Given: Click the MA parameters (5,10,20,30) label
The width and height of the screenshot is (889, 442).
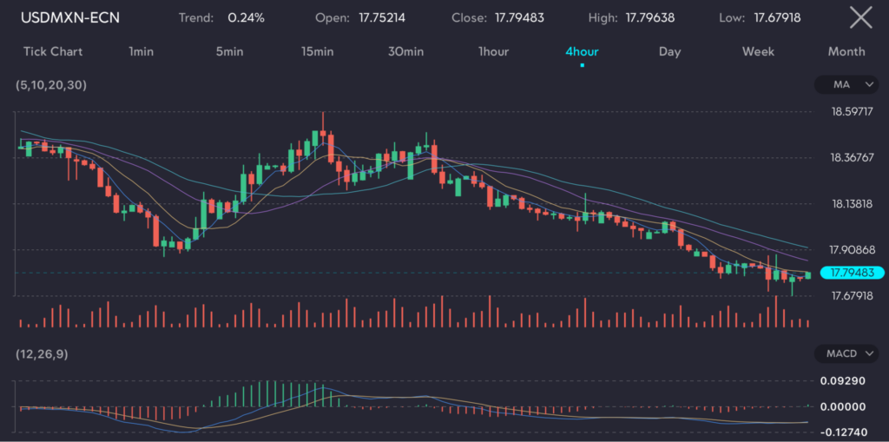Looking at the screenshot, I should pyautogui.click(x=51, y=85).
